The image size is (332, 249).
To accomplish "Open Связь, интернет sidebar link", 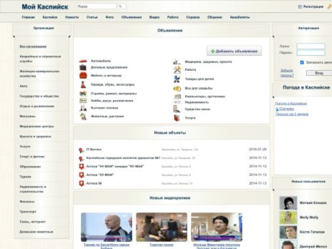I will pos(33,222).
